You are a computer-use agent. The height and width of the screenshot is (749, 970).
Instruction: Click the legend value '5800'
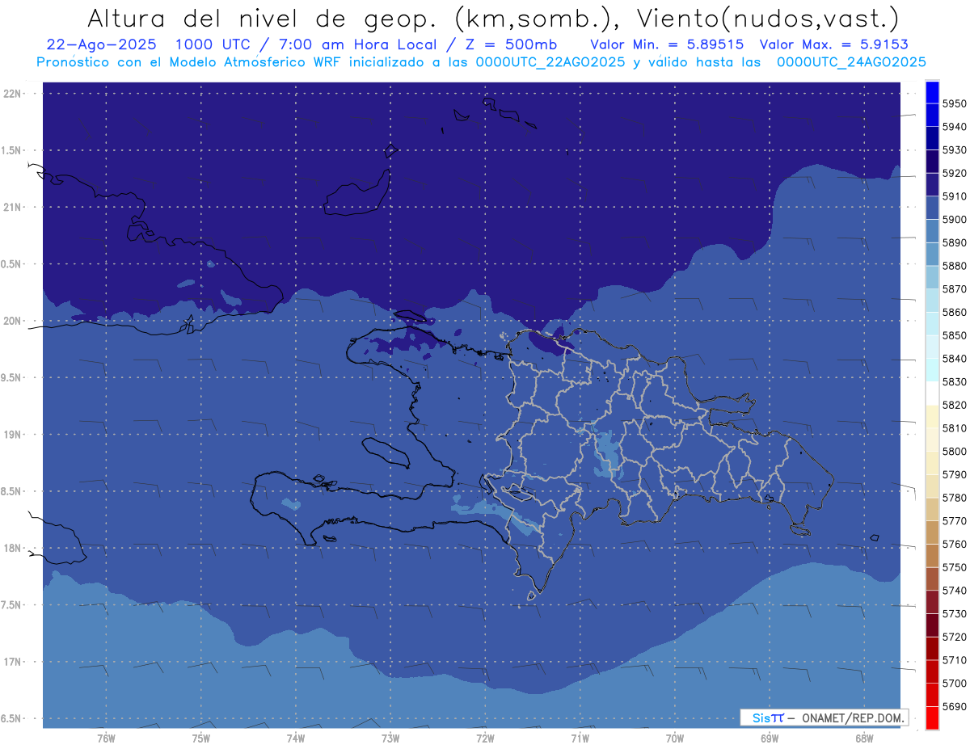click(954, 451)
